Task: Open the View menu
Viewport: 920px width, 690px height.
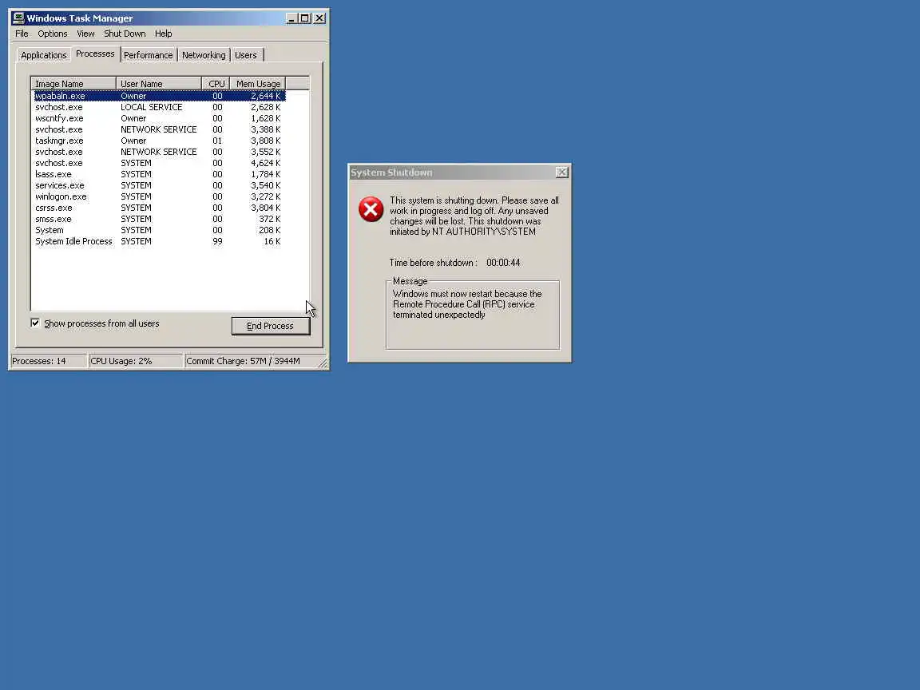Action: pos(85,34)
